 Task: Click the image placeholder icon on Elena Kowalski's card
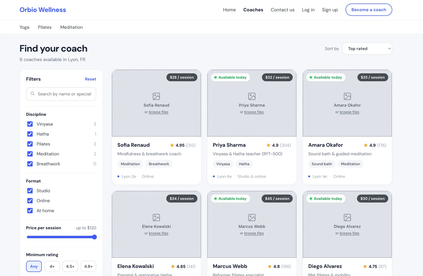(x=156, y=218)
